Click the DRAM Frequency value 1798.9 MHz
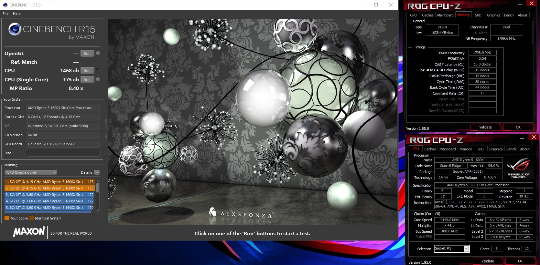Viewport: 540px width, 265px height. [482, 53]
